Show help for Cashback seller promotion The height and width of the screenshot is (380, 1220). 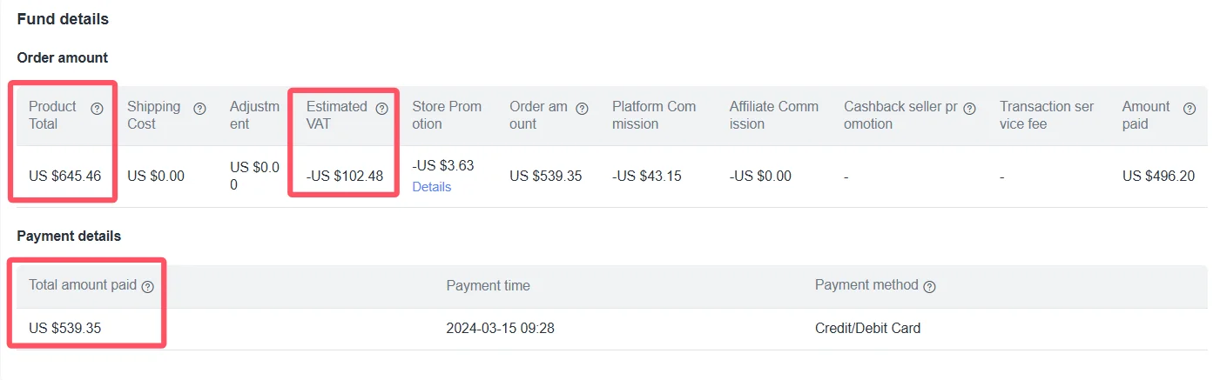969,109
